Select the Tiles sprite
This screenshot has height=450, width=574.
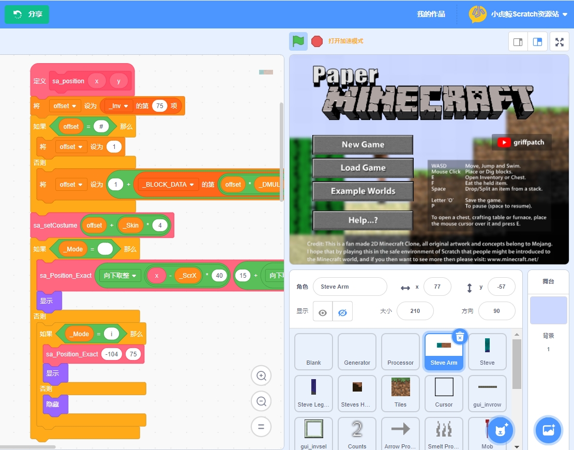[400, 394]
